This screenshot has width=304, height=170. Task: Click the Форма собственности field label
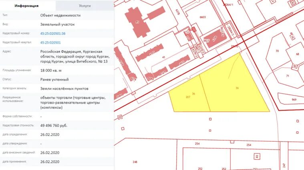(17, 116)
